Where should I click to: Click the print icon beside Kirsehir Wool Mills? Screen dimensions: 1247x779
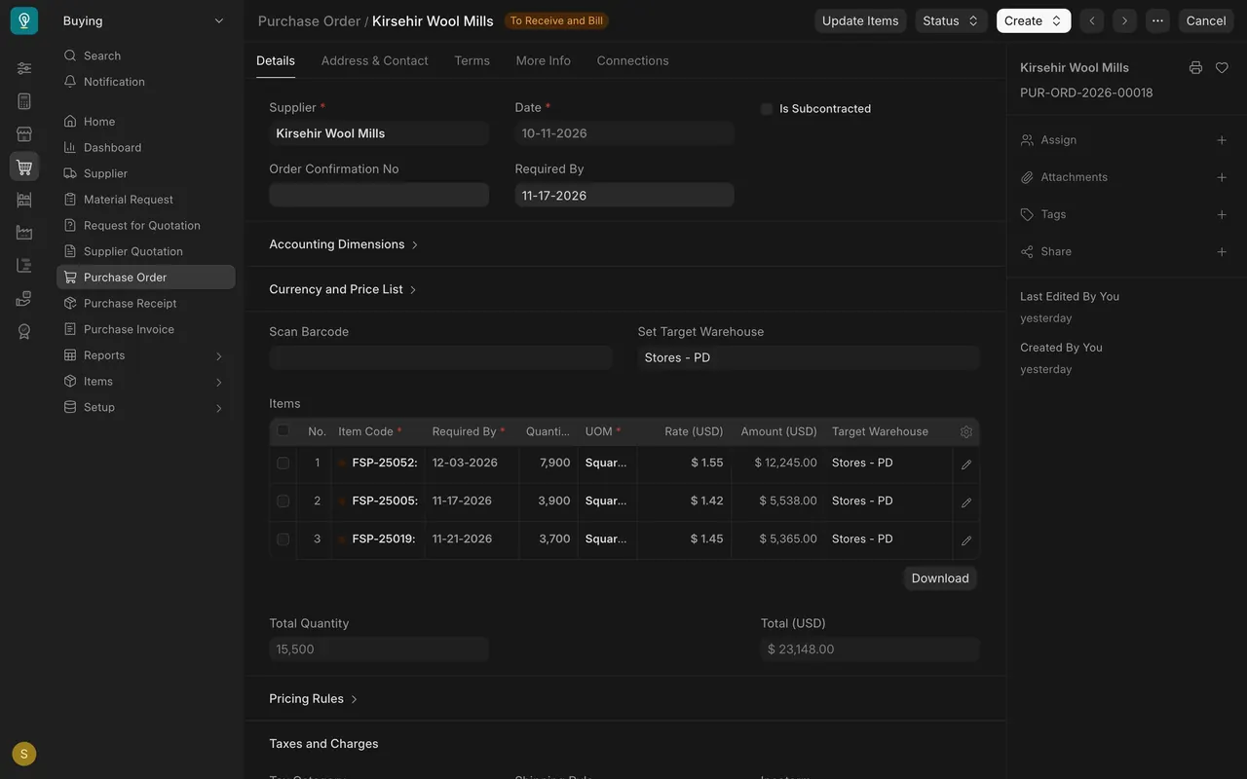coord(1195,68)
